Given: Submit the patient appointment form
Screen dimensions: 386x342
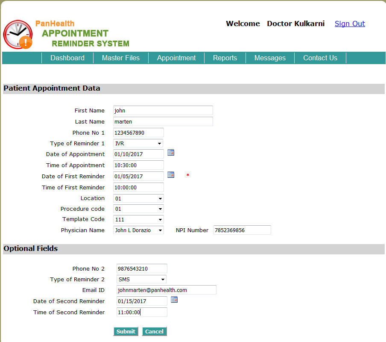Looking at the screenshot, I should pyautogui.click(x=126, y=332).
